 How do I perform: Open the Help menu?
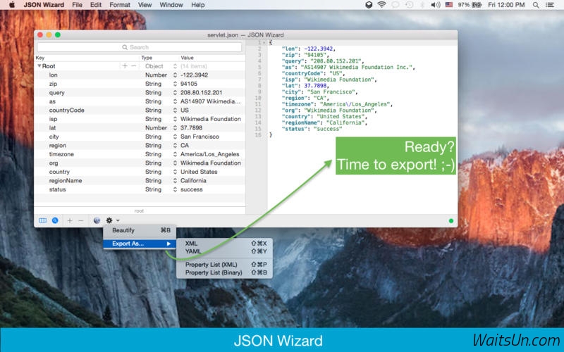[x=198, y=5]
